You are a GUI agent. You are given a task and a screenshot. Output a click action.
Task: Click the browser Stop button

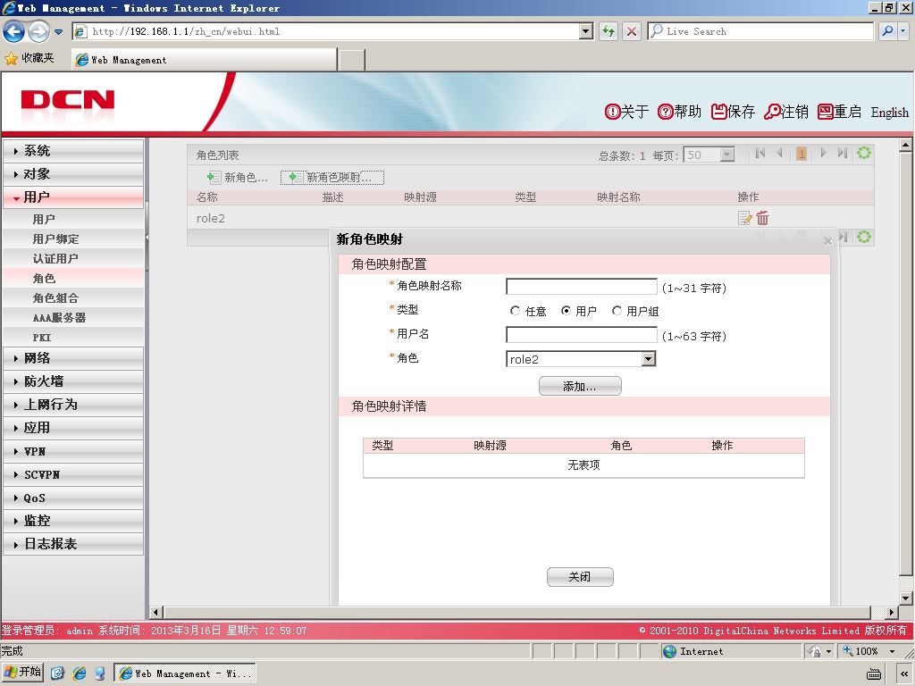631,31
